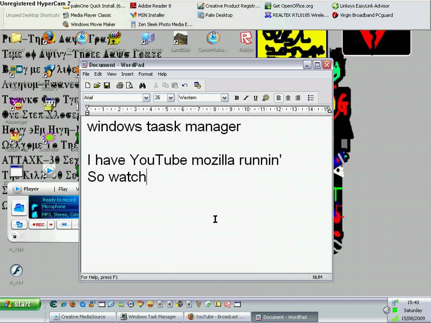Insert date and time from the toolbar

[x=198, y=85]
